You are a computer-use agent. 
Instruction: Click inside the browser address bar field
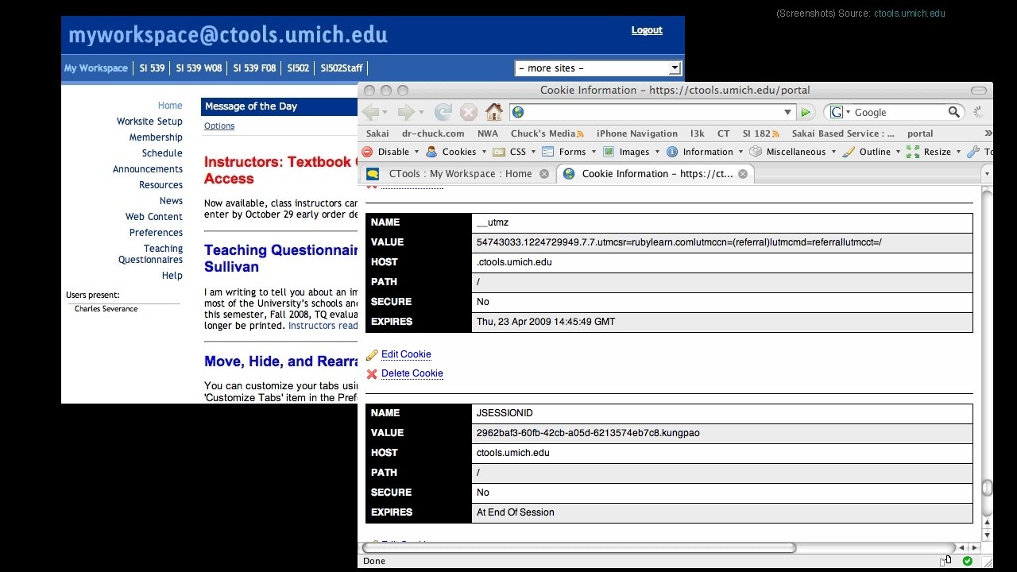point(653,113)
